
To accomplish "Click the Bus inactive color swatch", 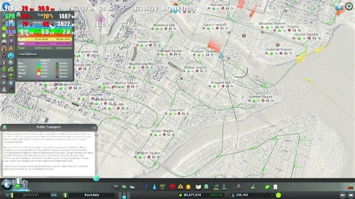I will tap(58, 64).
